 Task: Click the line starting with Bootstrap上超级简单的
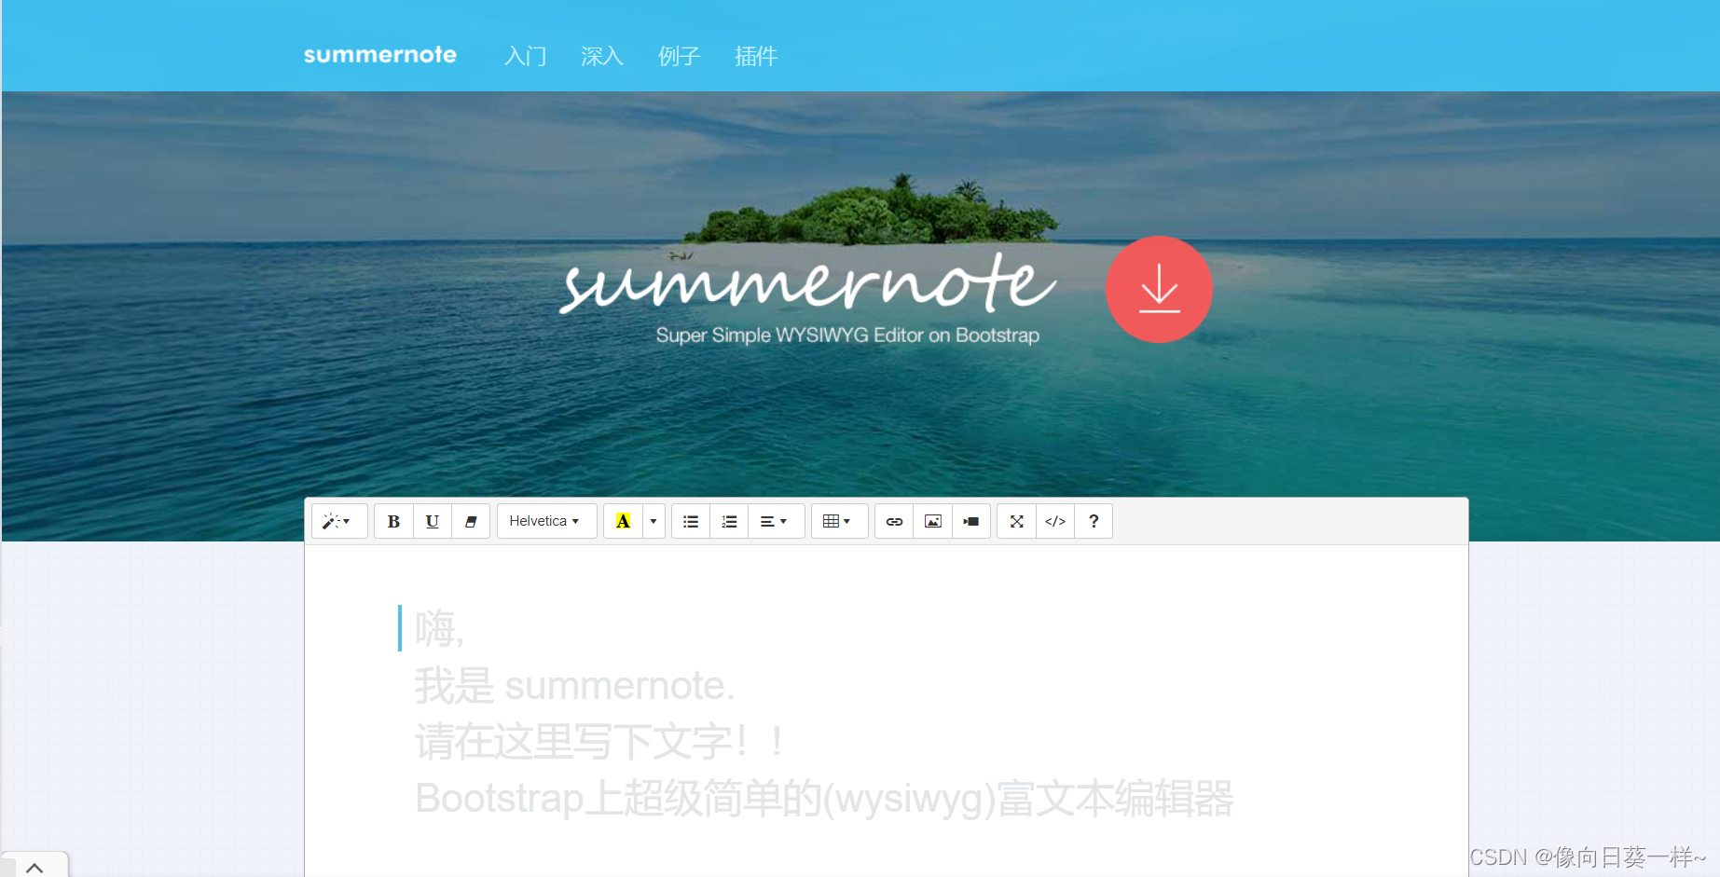(824, 799)
